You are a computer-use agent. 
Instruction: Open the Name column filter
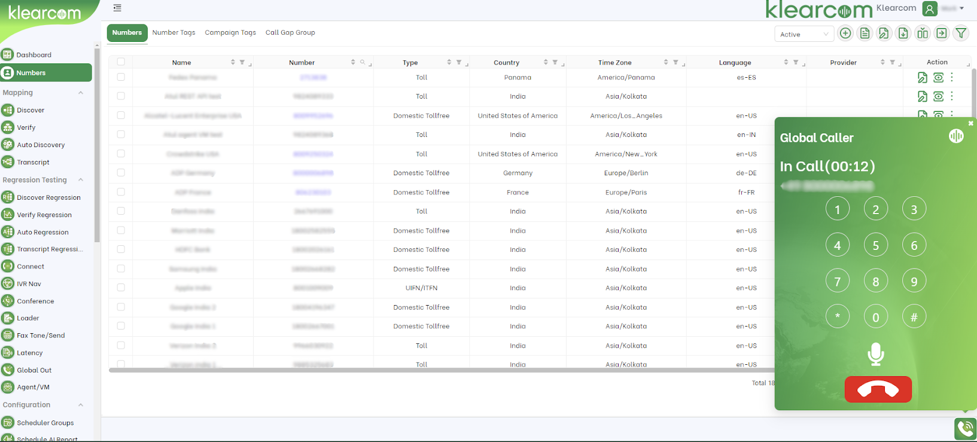coord(242,62)
